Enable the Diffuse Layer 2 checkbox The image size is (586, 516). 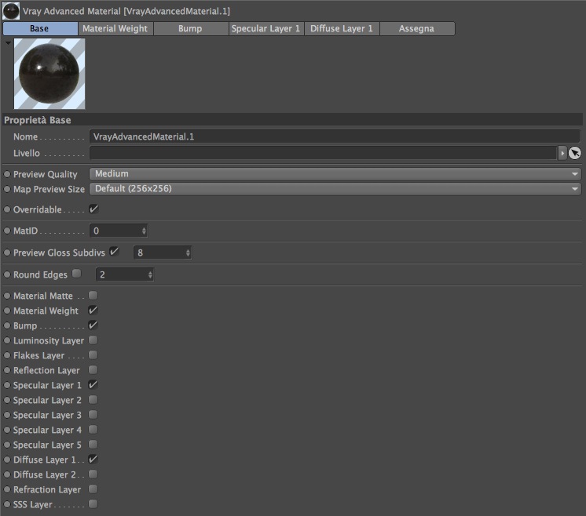93,474
